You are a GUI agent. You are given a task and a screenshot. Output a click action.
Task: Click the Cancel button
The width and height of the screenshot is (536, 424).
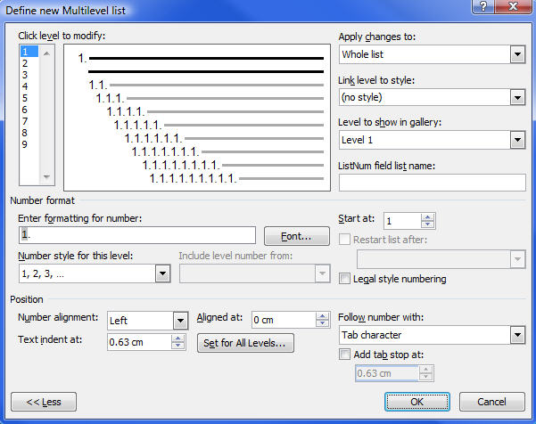click(492, 402)
